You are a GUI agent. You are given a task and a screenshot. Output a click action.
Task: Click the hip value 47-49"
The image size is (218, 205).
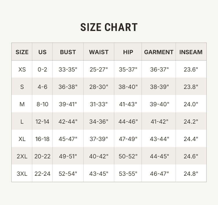pos(128,139)
